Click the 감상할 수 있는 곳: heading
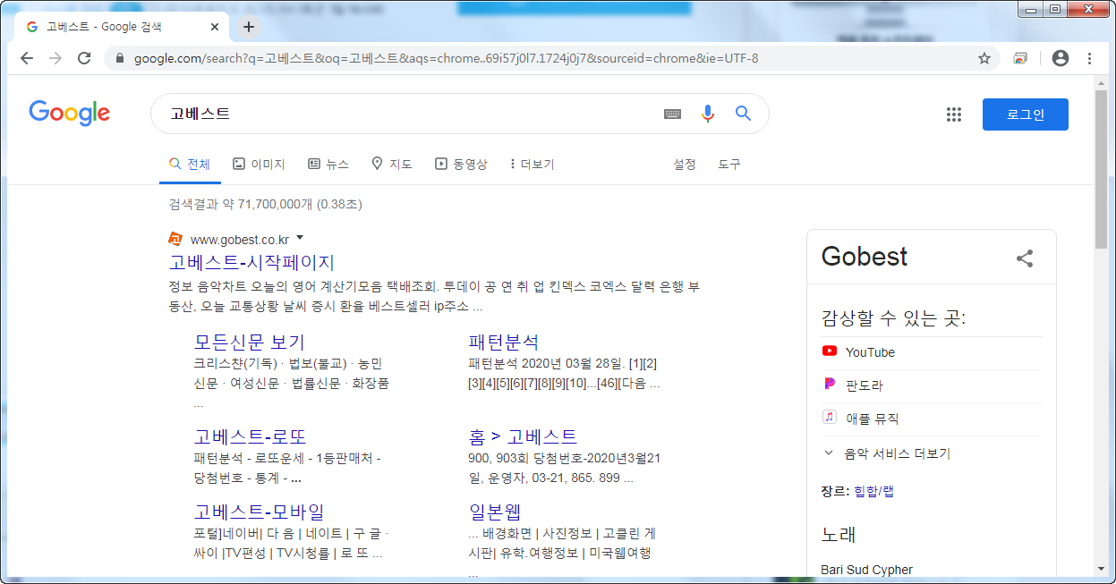The width and height of the screenshot is (1116, 584). point(893,318)
